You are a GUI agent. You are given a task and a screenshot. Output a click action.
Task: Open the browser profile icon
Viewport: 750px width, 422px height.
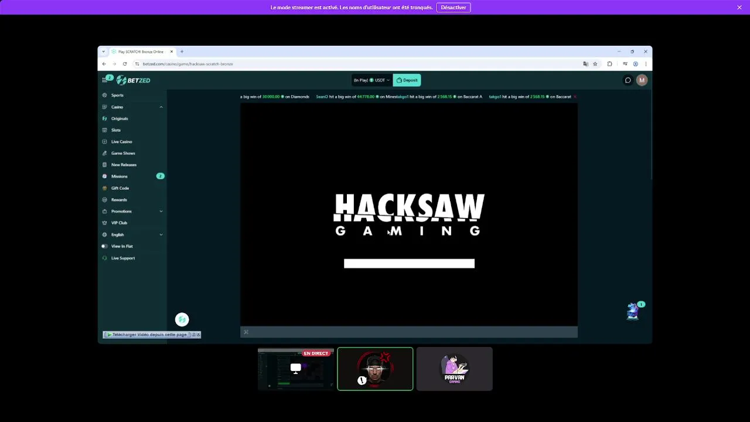click(635, 64)
